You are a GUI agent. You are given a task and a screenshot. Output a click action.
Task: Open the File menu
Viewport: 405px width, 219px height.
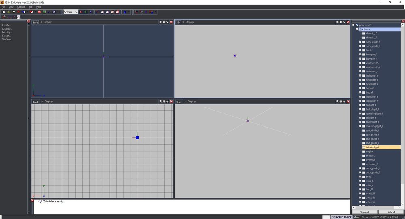pos(3,7)
